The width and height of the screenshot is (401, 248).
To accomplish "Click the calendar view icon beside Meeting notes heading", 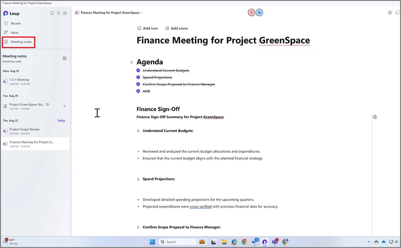I will point(65,58).
